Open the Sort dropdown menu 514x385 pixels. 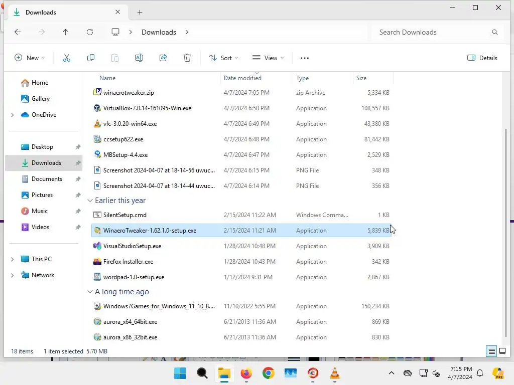click(223, 58)
